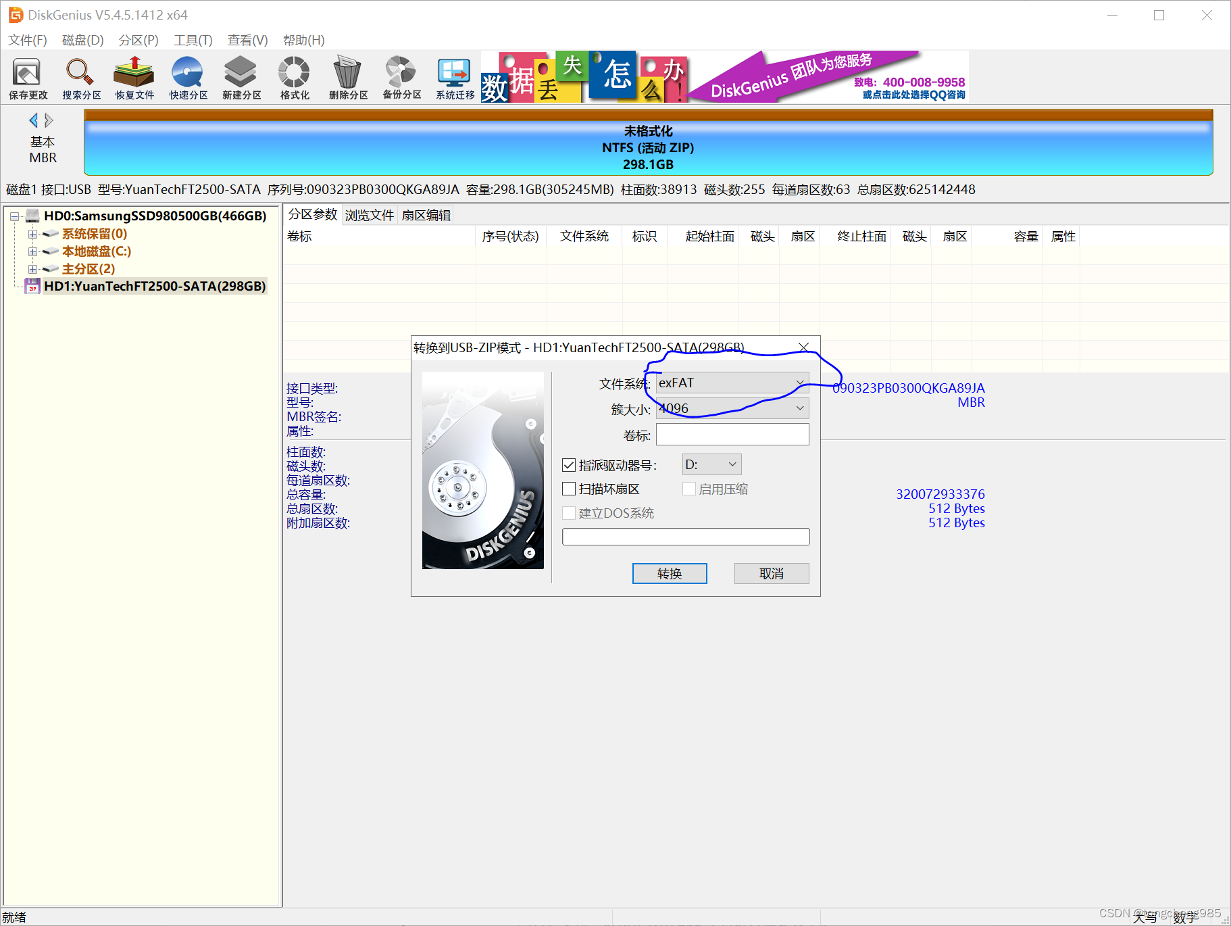This screenshot has height=926, width=1231.
Task: Click the total capacity value 320072933376
Action: (x=940, y=494)
